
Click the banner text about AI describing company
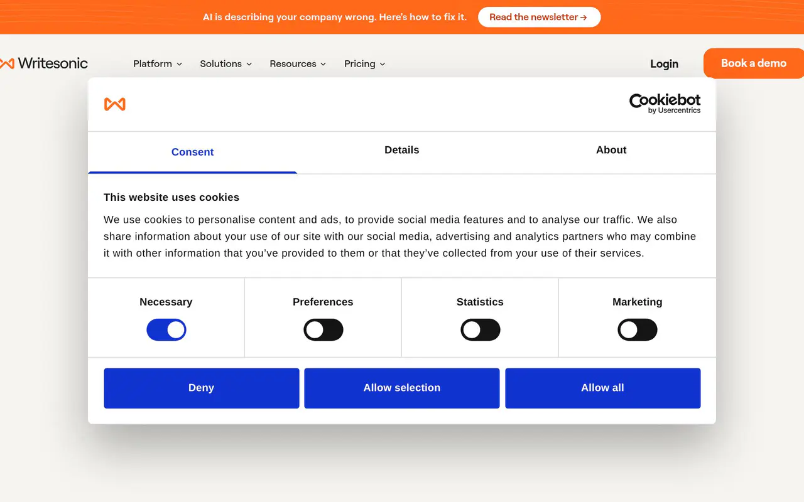pyautogui.click(x=335, y=17)
